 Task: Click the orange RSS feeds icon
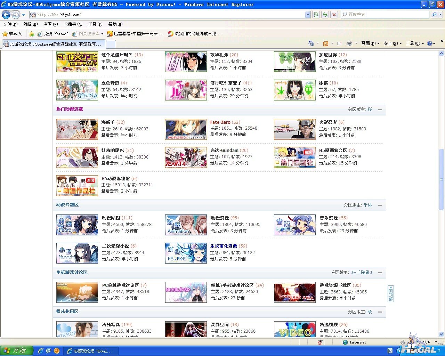(326, 43)
